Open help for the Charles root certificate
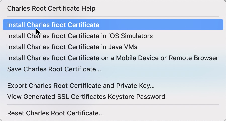This screenshot has width=226, height=121. (51, 9)
